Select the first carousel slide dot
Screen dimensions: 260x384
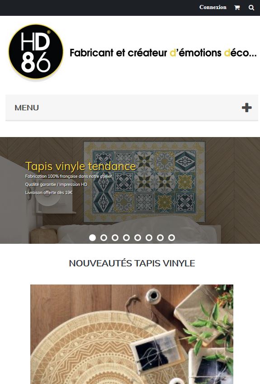coord(92,237)
